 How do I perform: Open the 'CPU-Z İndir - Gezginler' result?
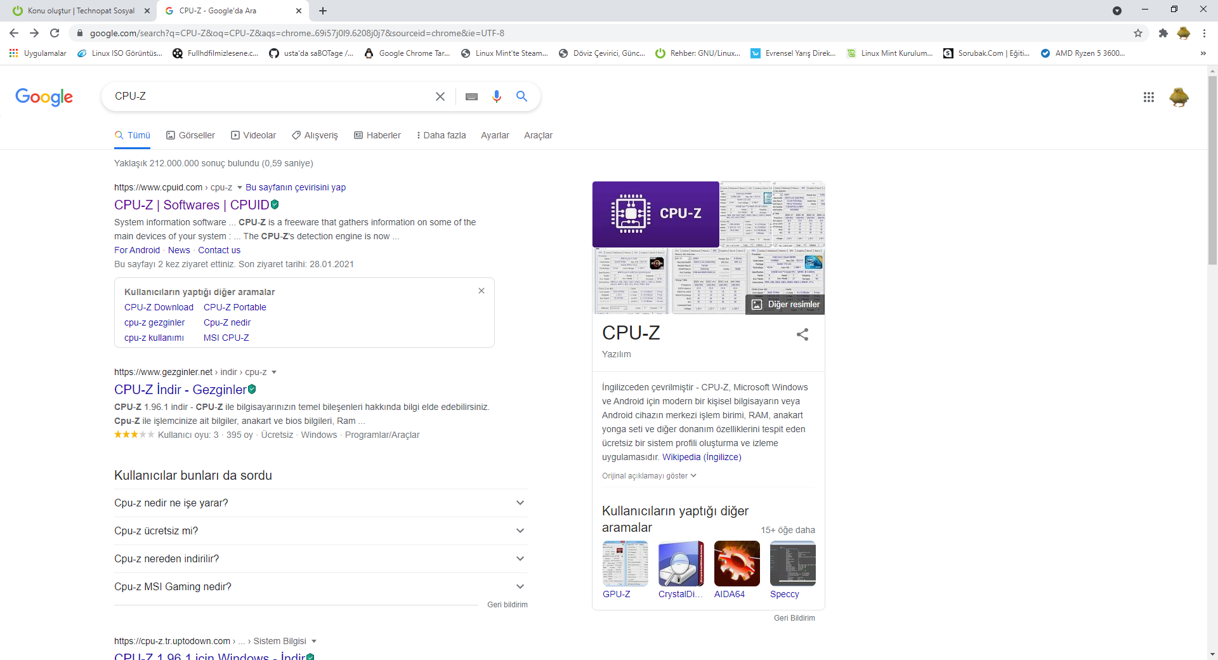coord(180,390)
